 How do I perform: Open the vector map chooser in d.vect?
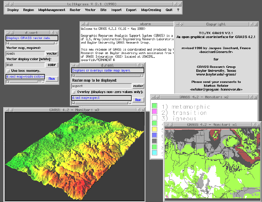point(51,53)
